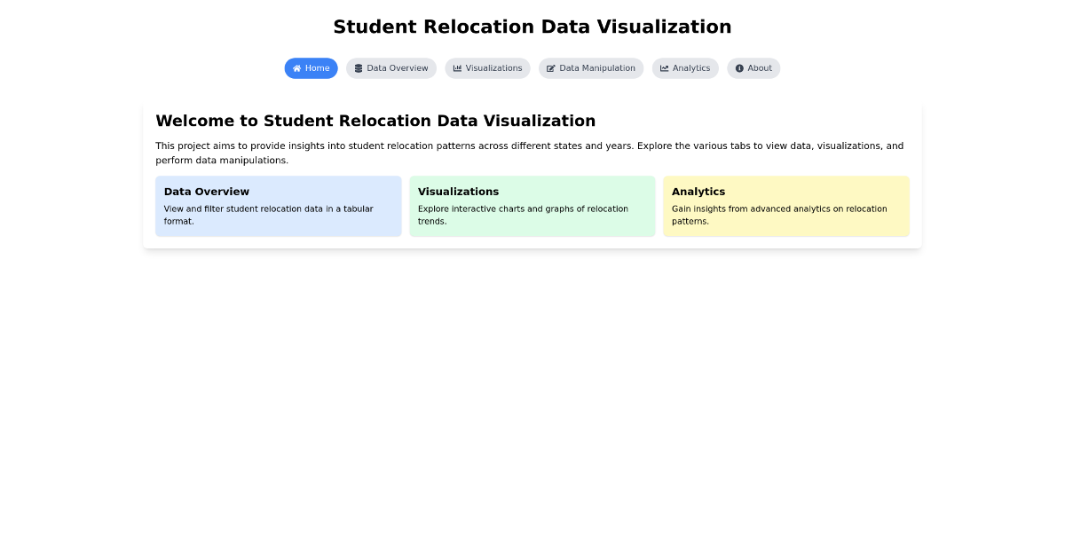Click the blue Data Overview card
The width and height of the screenshot is (1065, 559).
[x=278, y=206]
